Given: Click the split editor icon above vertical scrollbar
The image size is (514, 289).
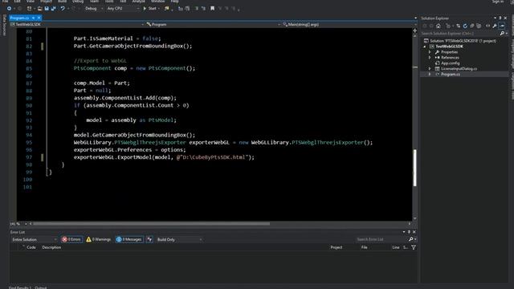Looking at the screenshot, I should 415,31.
